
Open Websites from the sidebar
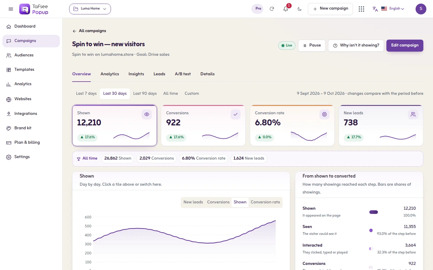click(x=31, y=99)
